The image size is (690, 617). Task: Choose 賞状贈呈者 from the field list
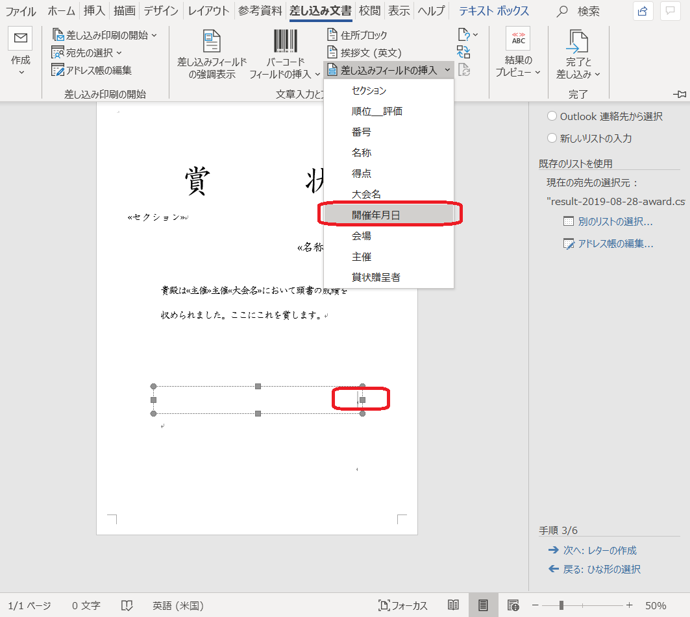[376, 277]
